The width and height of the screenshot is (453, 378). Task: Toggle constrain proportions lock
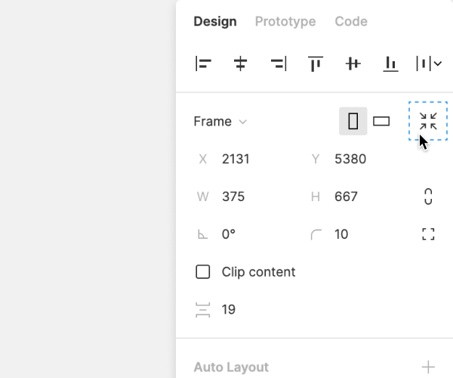click(x=428, y=197)
